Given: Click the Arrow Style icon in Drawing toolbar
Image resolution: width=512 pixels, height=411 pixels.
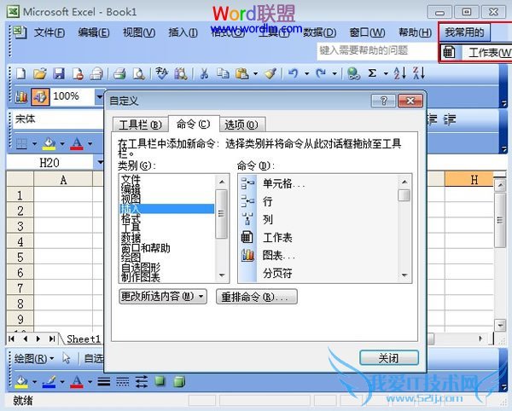Looking at the screenshot, I should (142, 381).
